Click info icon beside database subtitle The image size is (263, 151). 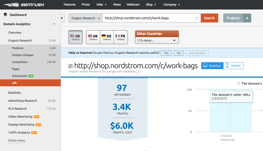(x=138, y=71)
